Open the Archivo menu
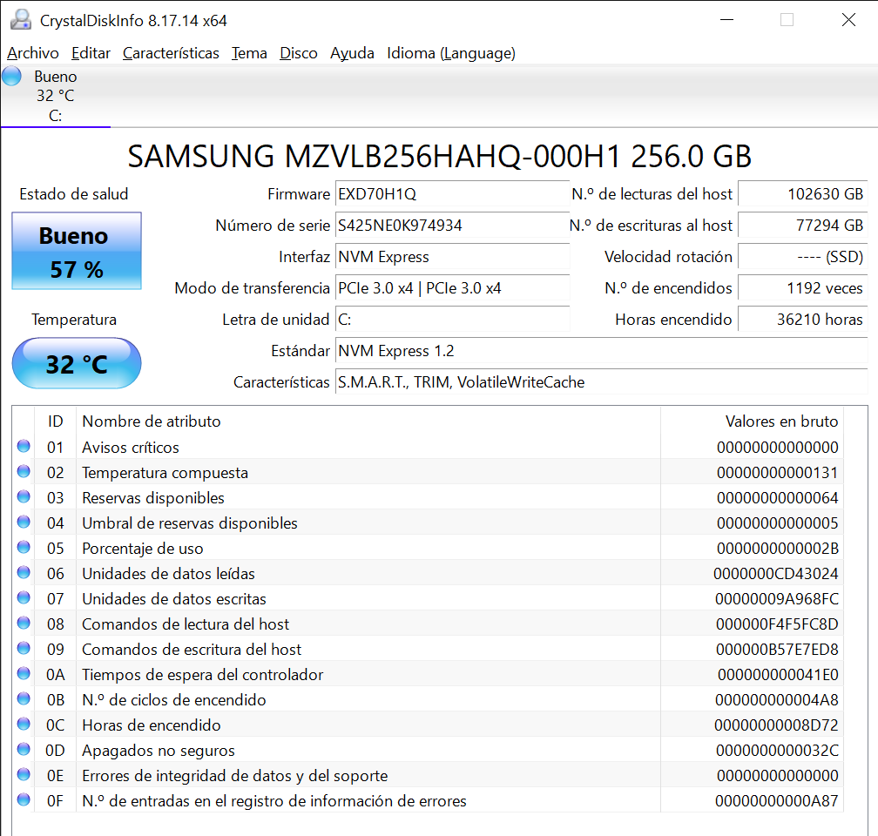 coord(33,53)
